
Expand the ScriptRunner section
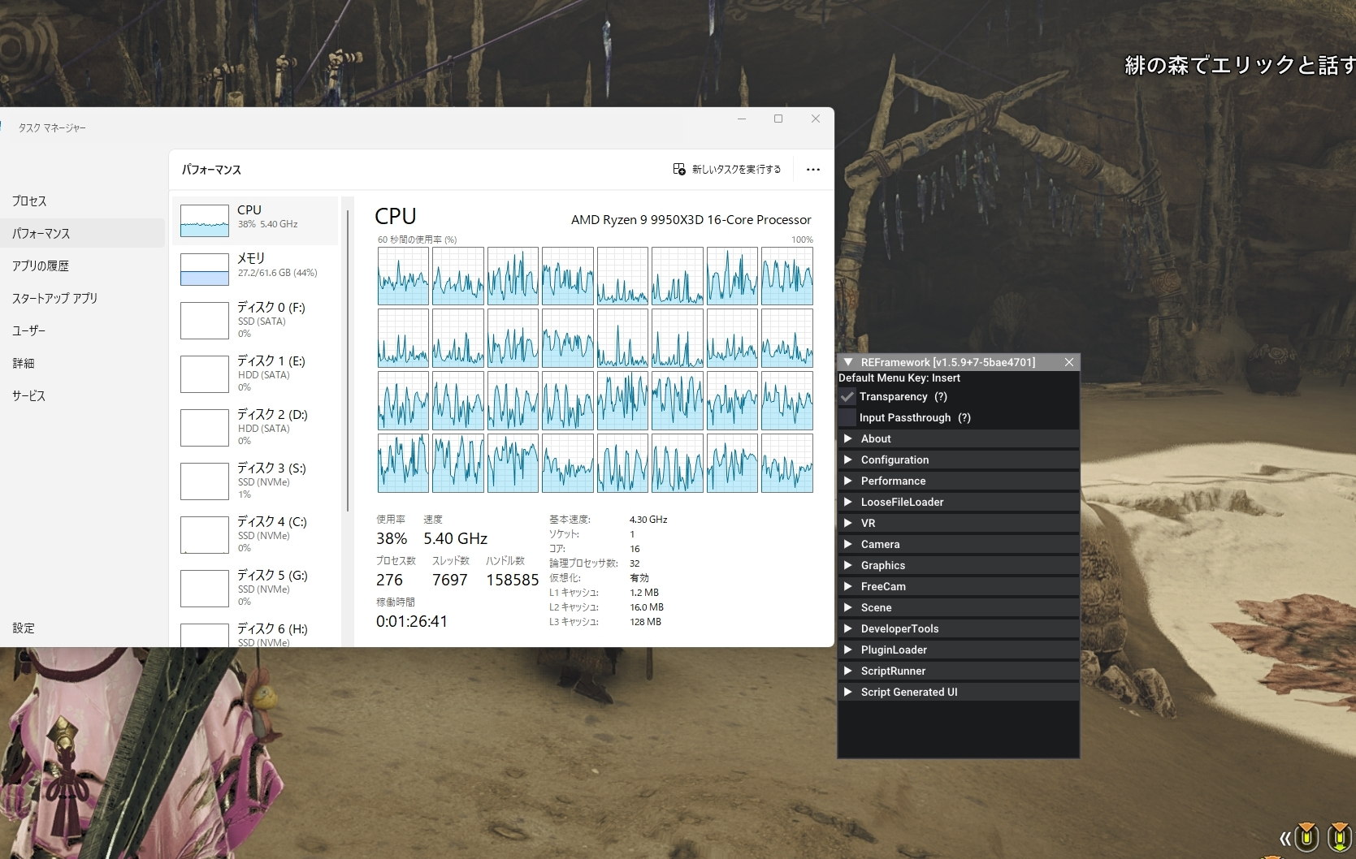tap(959, 671)
